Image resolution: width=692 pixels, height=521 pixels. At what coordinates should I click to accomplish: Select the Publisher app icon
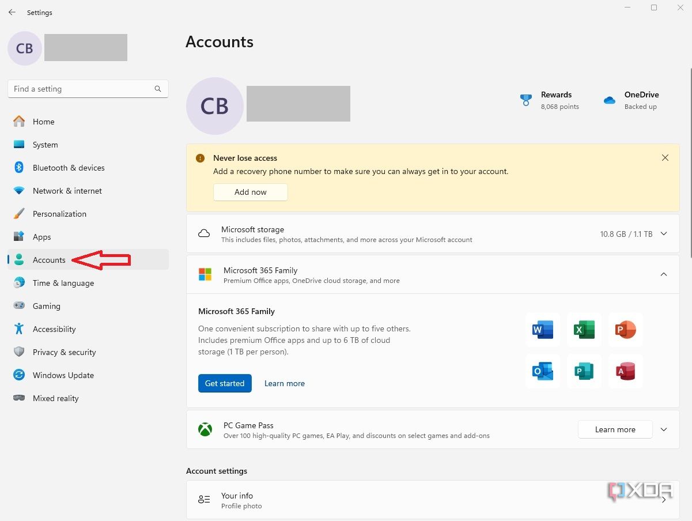click(x=584, y=371)
